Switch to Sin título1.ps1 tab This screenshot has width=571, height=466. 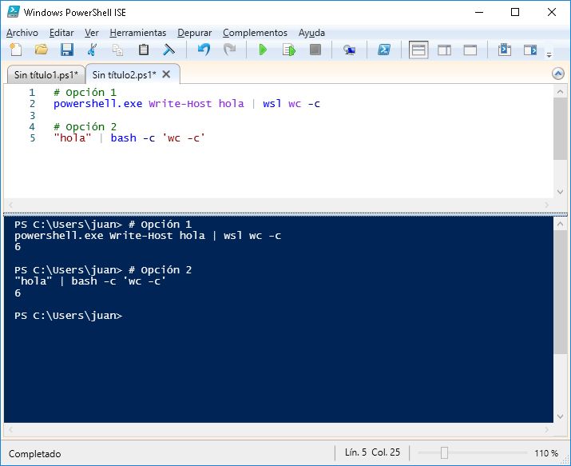coord(46,74)
